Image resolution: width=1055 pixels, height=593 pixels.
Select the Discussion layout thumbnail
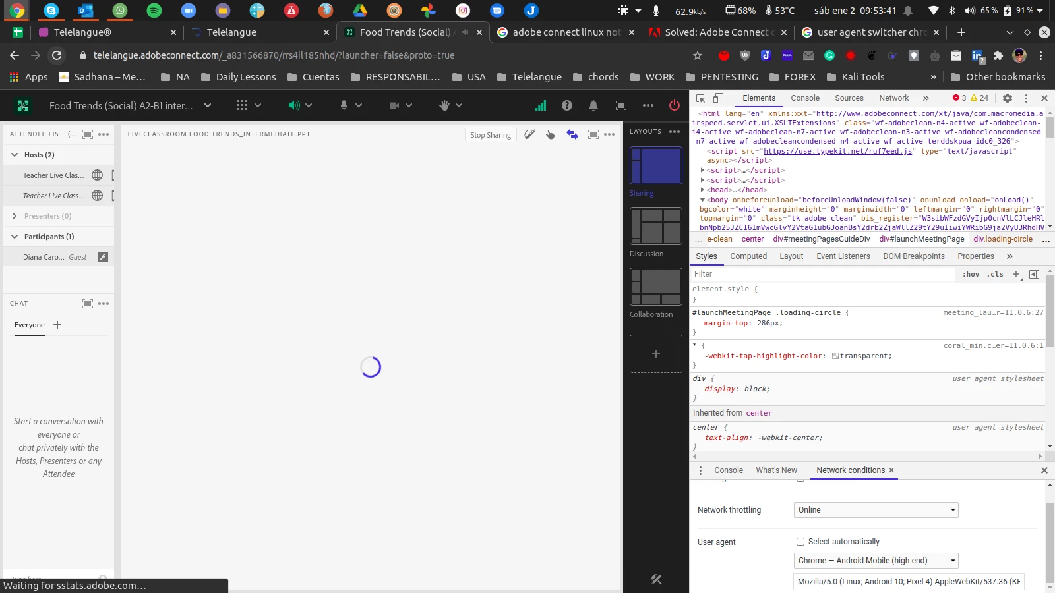coord(656,226)
